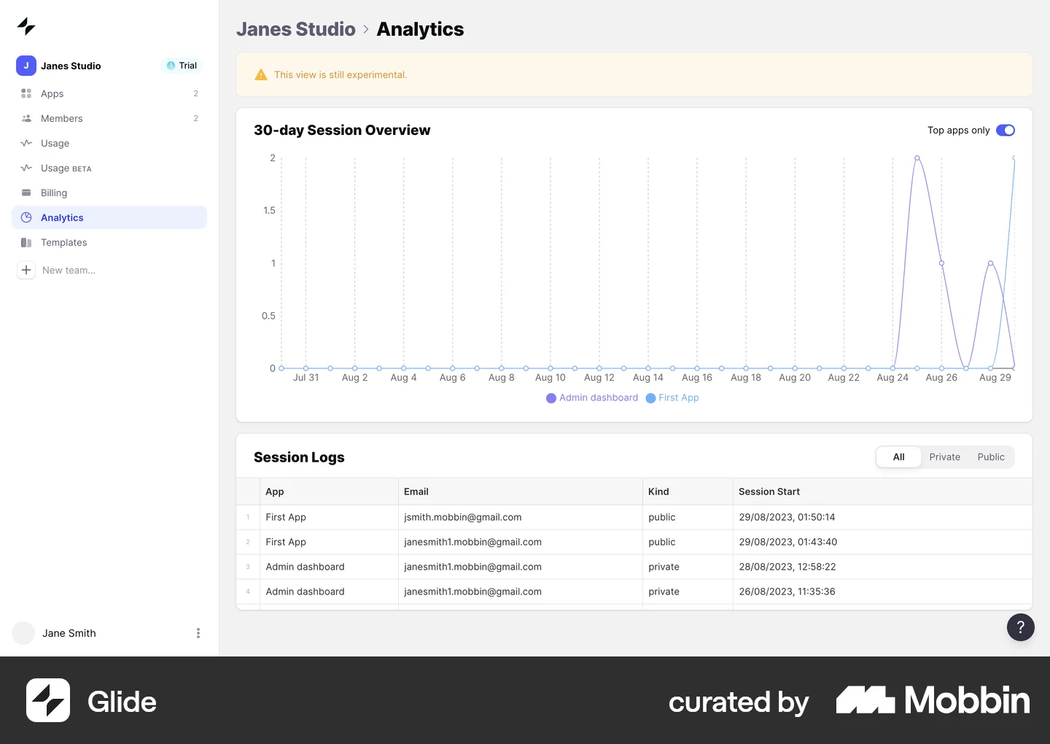The width and height of the screenshot is (1050, 744).
Task: Click the 28/08/2023, 12:58:22 session cell
Action: pyautogui.click(x=882, y=567)
